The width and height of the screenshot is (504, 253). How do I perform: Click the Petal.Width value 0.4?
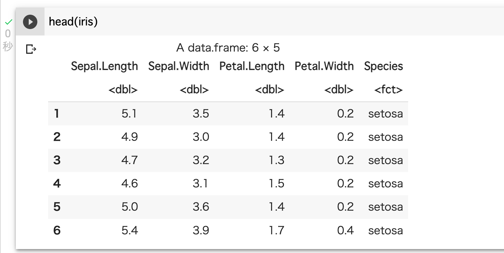pyautogui.click(x=345, y=230)
